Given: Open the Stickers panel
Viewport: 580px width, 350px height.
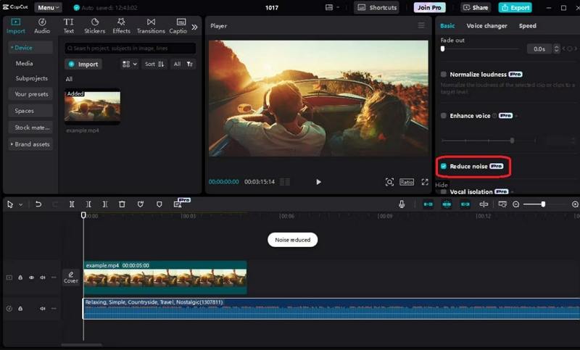Looking at the screenshot, I should tap(94, 26).
